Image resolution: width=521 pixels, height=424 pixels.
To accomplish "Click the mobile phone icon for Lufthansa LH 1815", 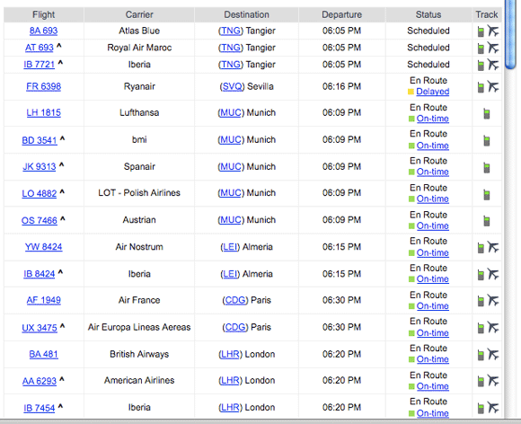I will point(487,114).
